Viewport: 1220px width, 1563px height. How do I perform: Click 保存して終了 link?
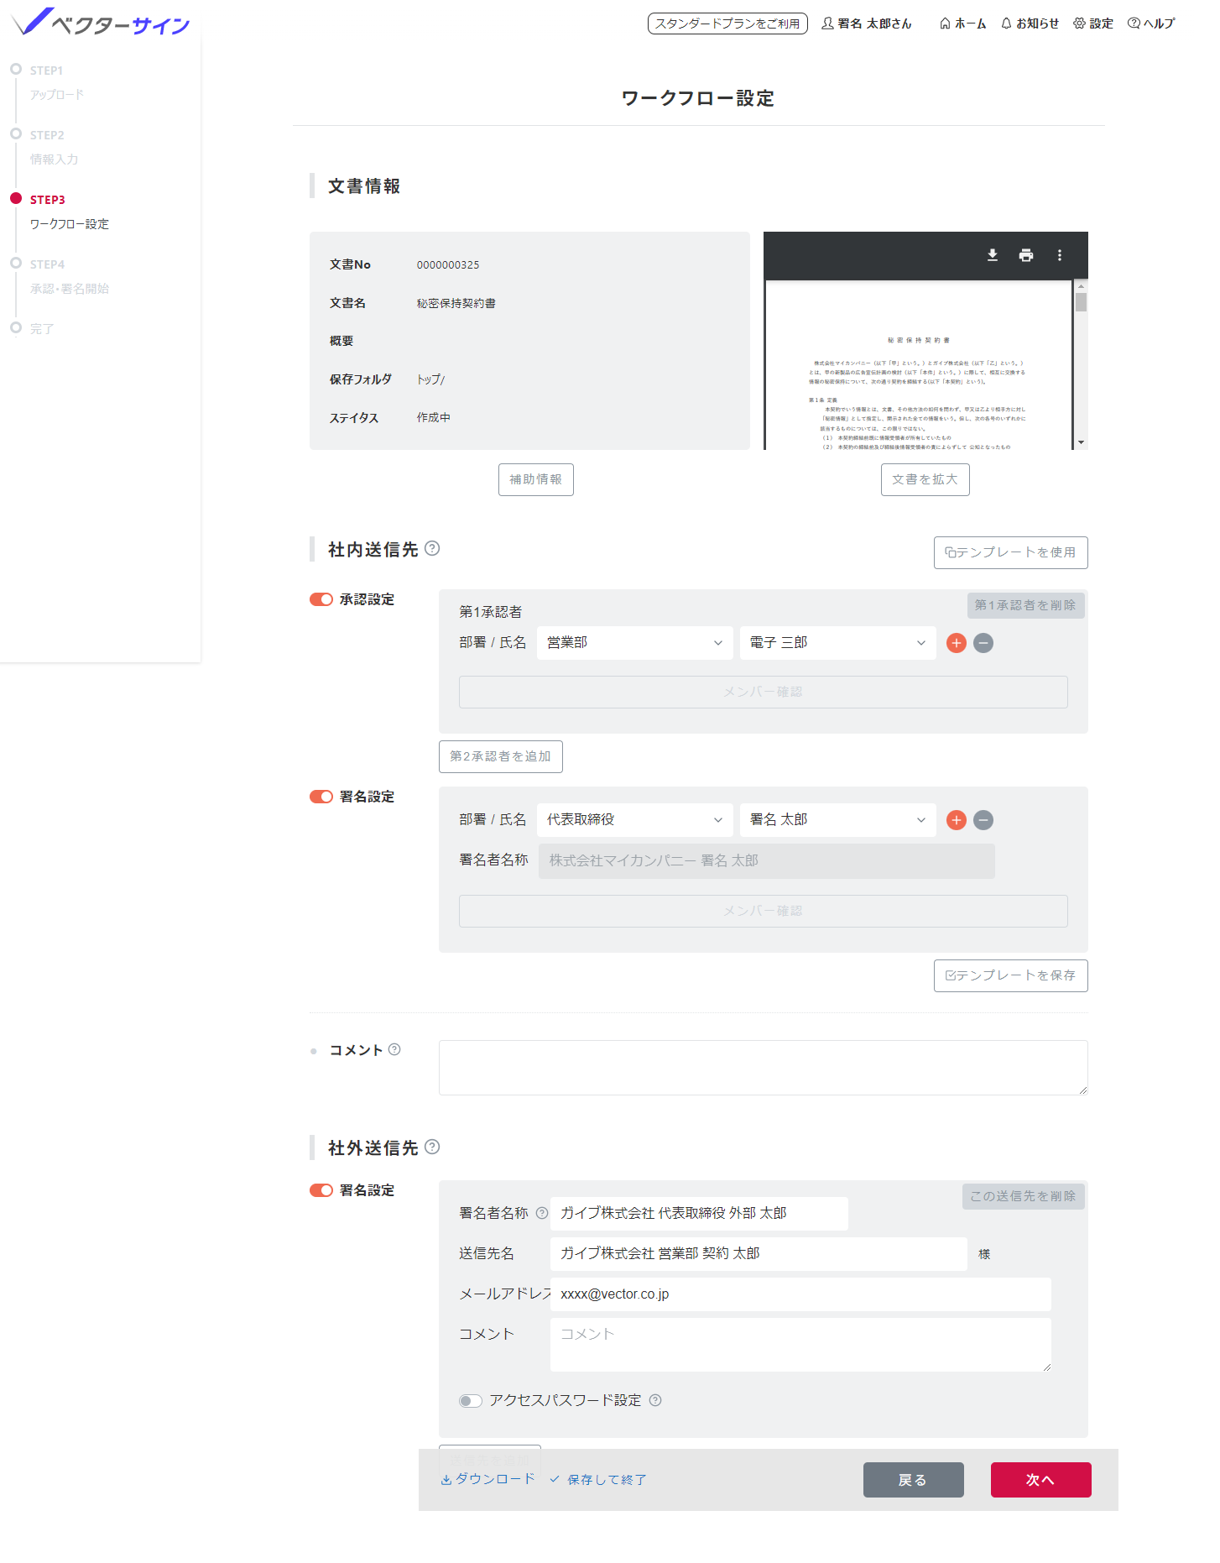(x=598, y=1479)
